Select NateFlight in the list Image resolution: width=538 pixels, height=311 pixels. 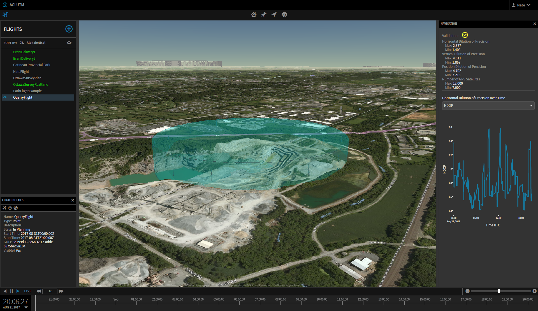point(21,72)
